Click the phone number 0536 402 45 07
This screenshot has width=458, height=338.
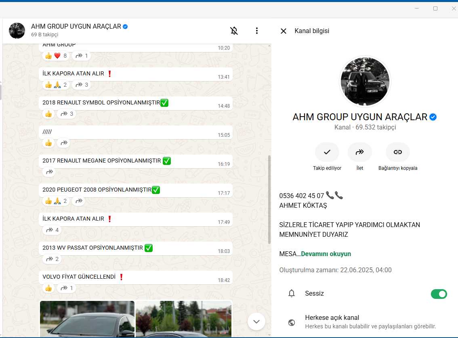[301, 196]
